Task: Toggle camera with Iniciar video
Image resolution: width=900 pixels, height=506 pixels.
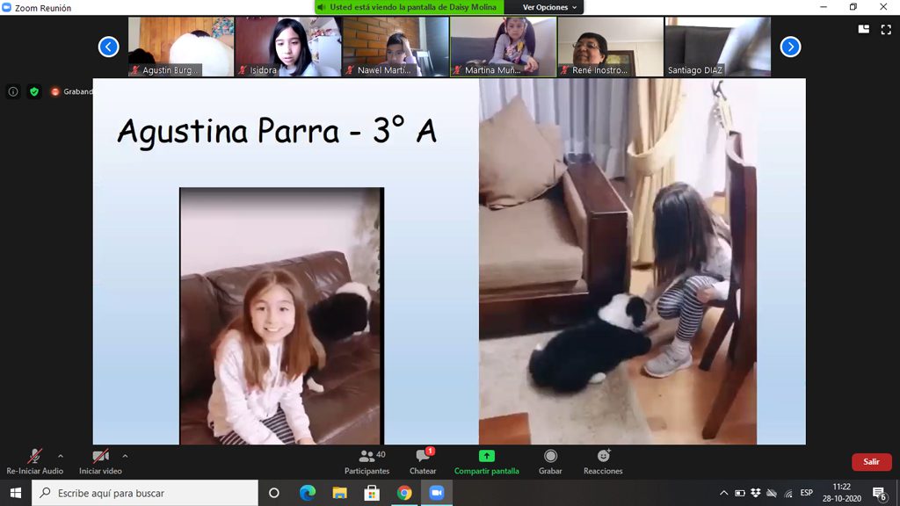Action: click(100, 461)
